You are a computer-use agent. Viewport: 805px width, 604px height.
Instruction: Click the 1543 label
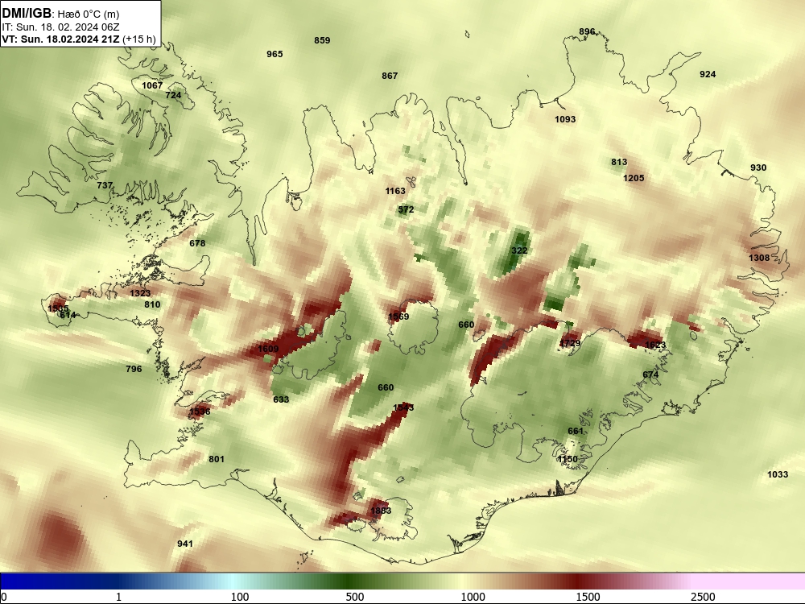(x=403, y=407)
